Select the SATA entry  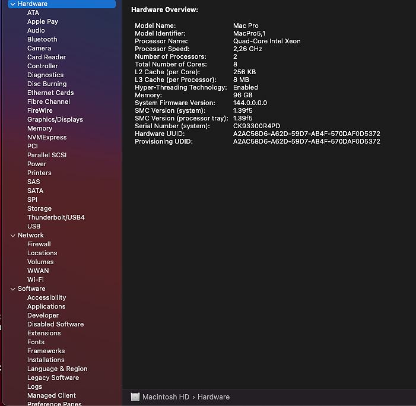click(x=35, y=191)
